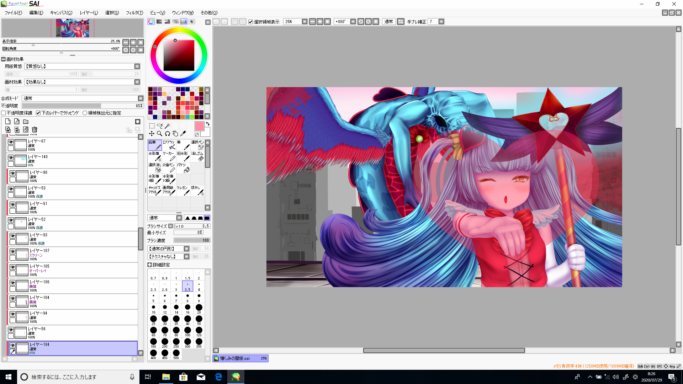This screenshot has height=384, width=683.
Task: Click the pink foreground color swatch
Action: 199,126
